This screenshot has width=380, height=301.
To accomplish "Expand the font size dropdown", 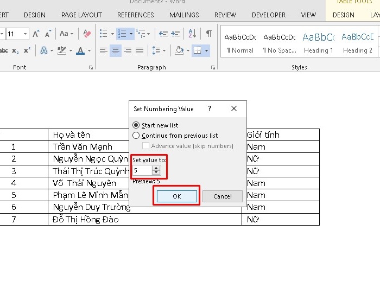I will click(x=25, y=34).
